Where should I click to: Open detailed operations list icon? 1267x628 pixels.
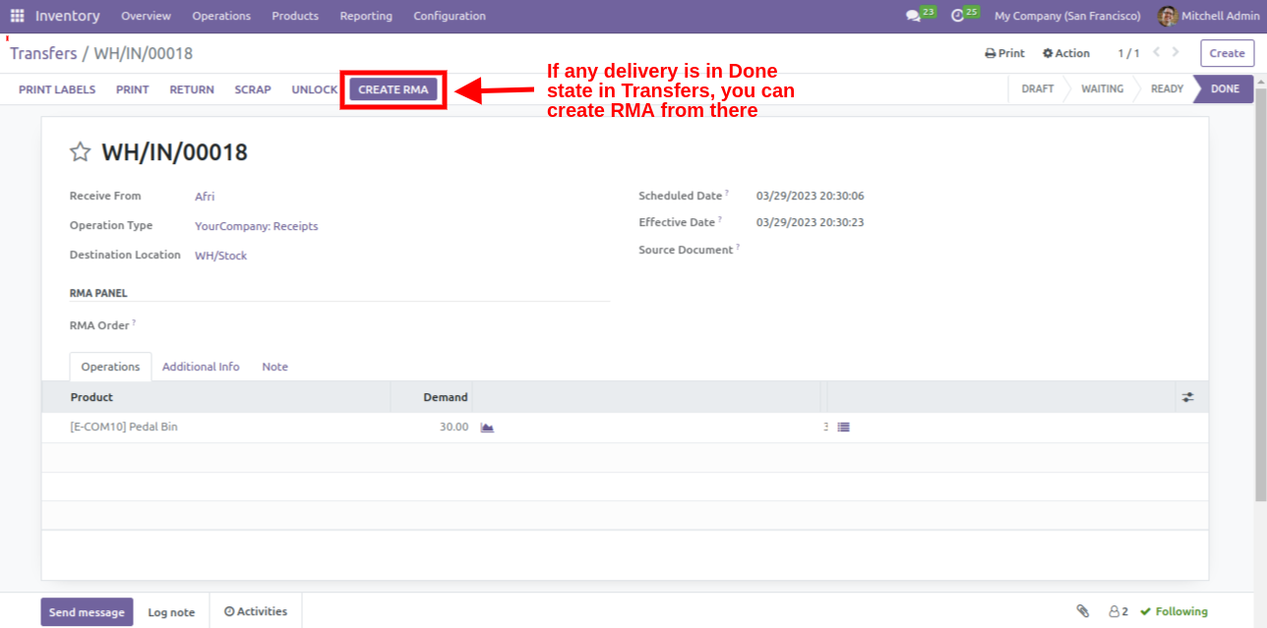843,428
